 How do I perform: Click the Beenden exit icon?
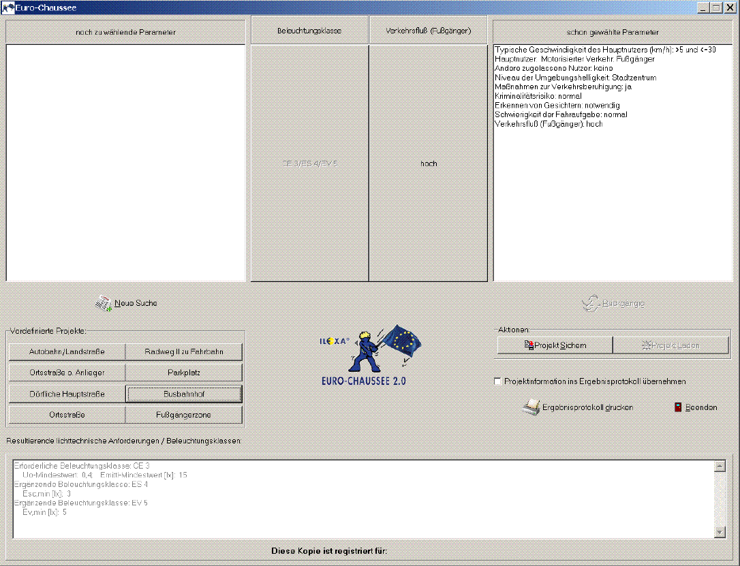[x=678, y=407]
